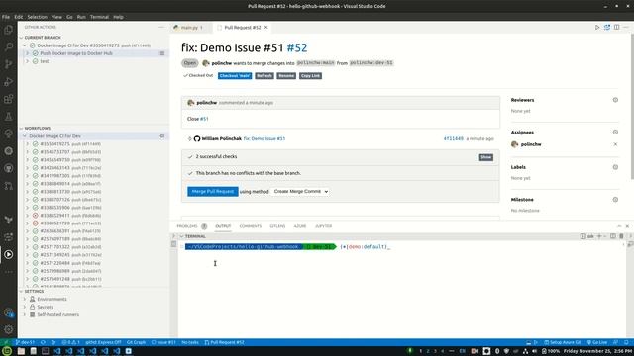Viewport: 634px width, 356px height.
Task: Open the #51 issue link in the comment
Action: click(x=204, y=119)
